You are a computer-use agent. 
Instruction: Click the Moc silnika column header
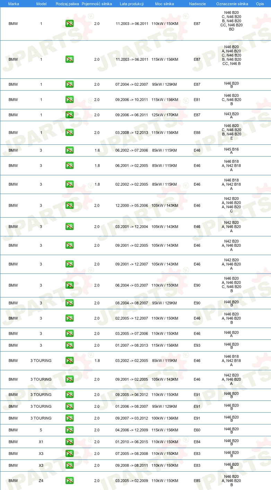[165, 3]
